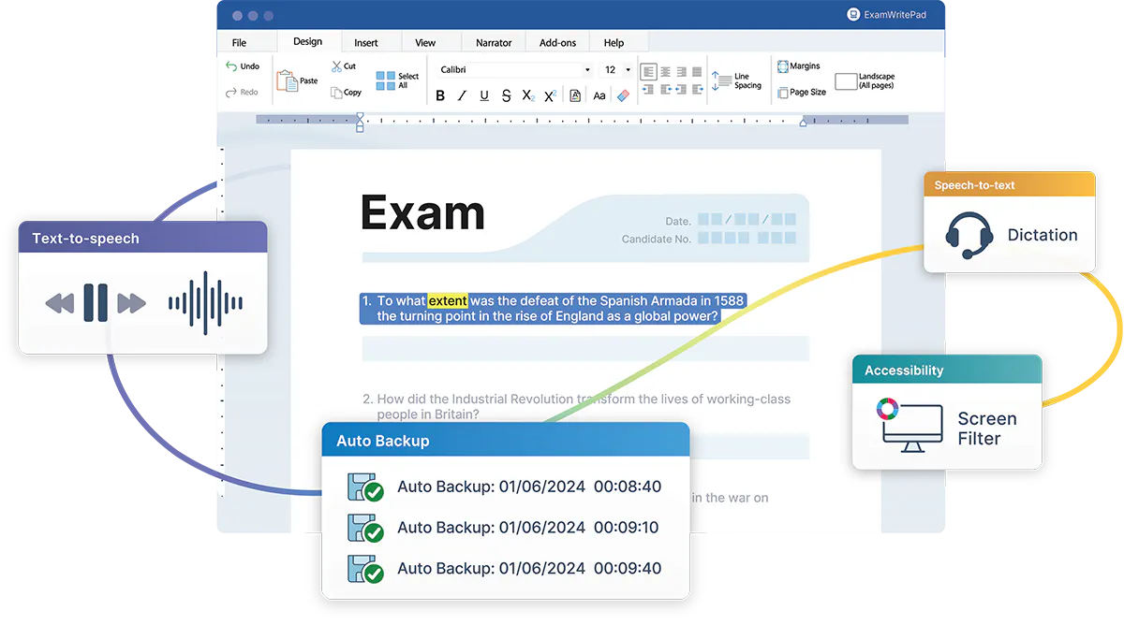The image size is (1124, 625).
Task: Switch to Landscape (All pages)
Action: tap(865, 81)
